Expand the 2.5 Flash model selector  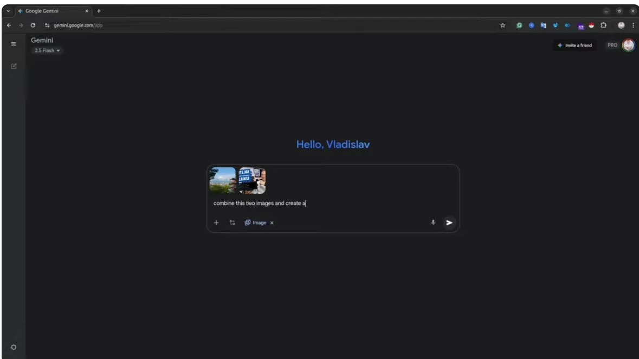(x=47, y=50)
